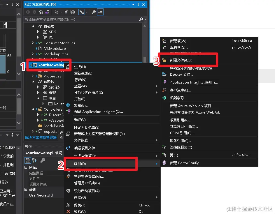Click the Show All Files toolbar icon

pos(73,12)
